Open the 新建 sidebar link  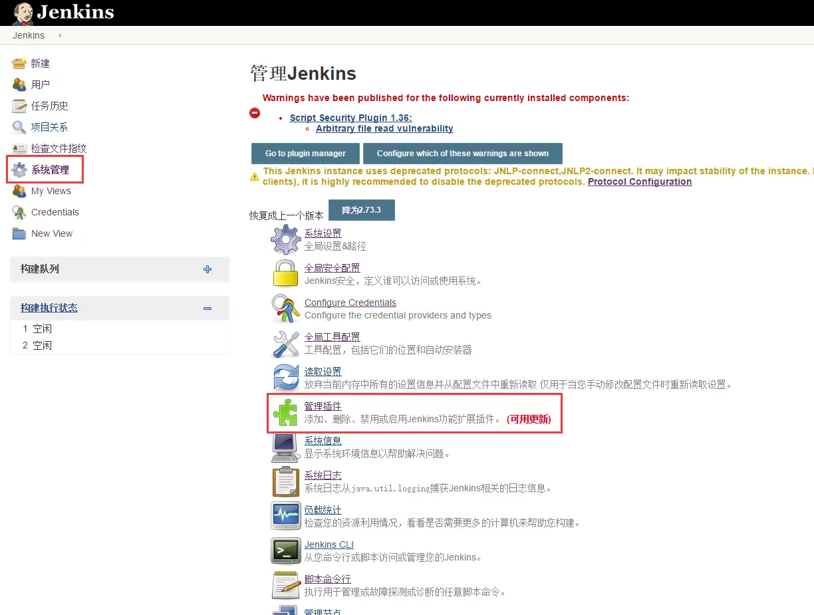click(x=41, y=63)
